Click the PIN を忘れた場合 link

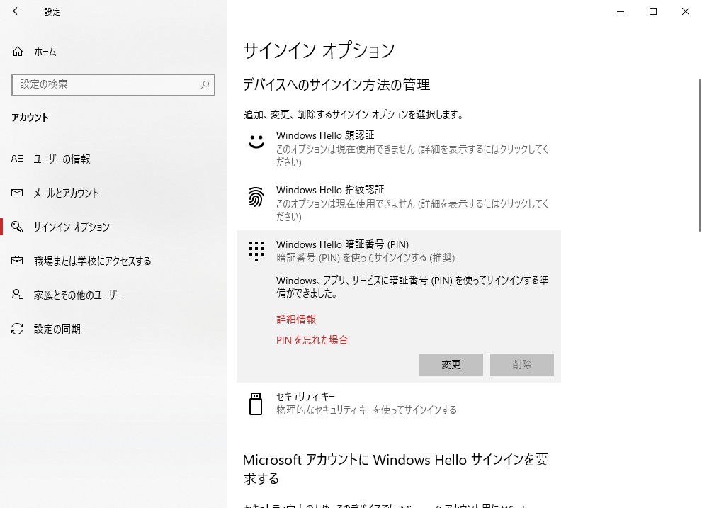[x=312, y=340]
